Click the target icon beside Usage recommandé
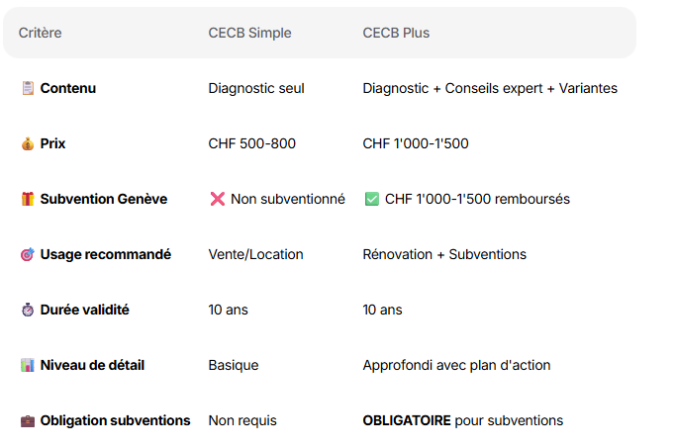 [28, 255]
